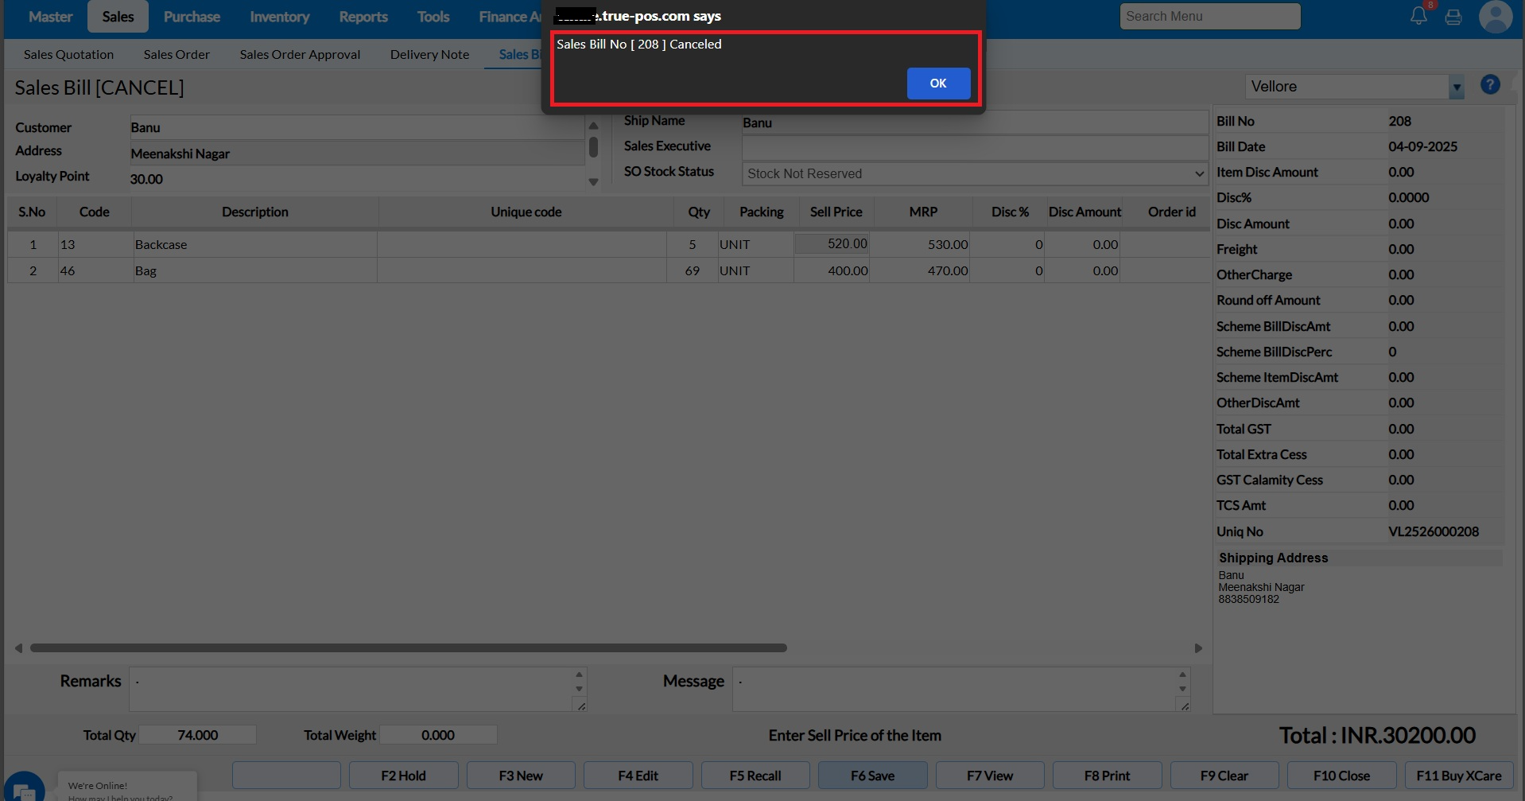The width and height of the screenshot is (1525, 801).
Task: Open the Reports menu
Action: (363, 17)
